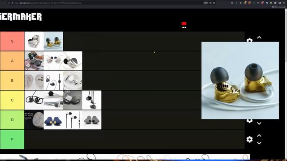The width and height of the screenshot is (287, 161).
Task: Select the small gold IEM thumbnail in S tier
Action: (x=53, y=41)
